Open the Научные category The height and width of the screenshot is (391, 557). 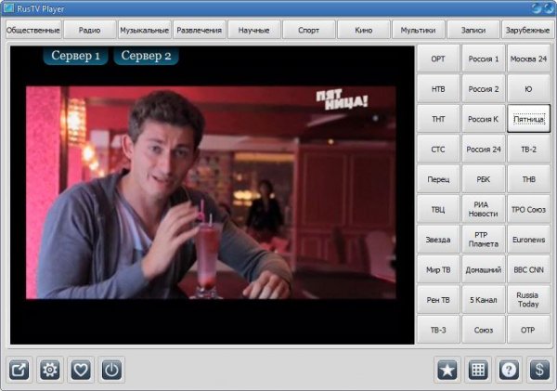pos(254,30)
